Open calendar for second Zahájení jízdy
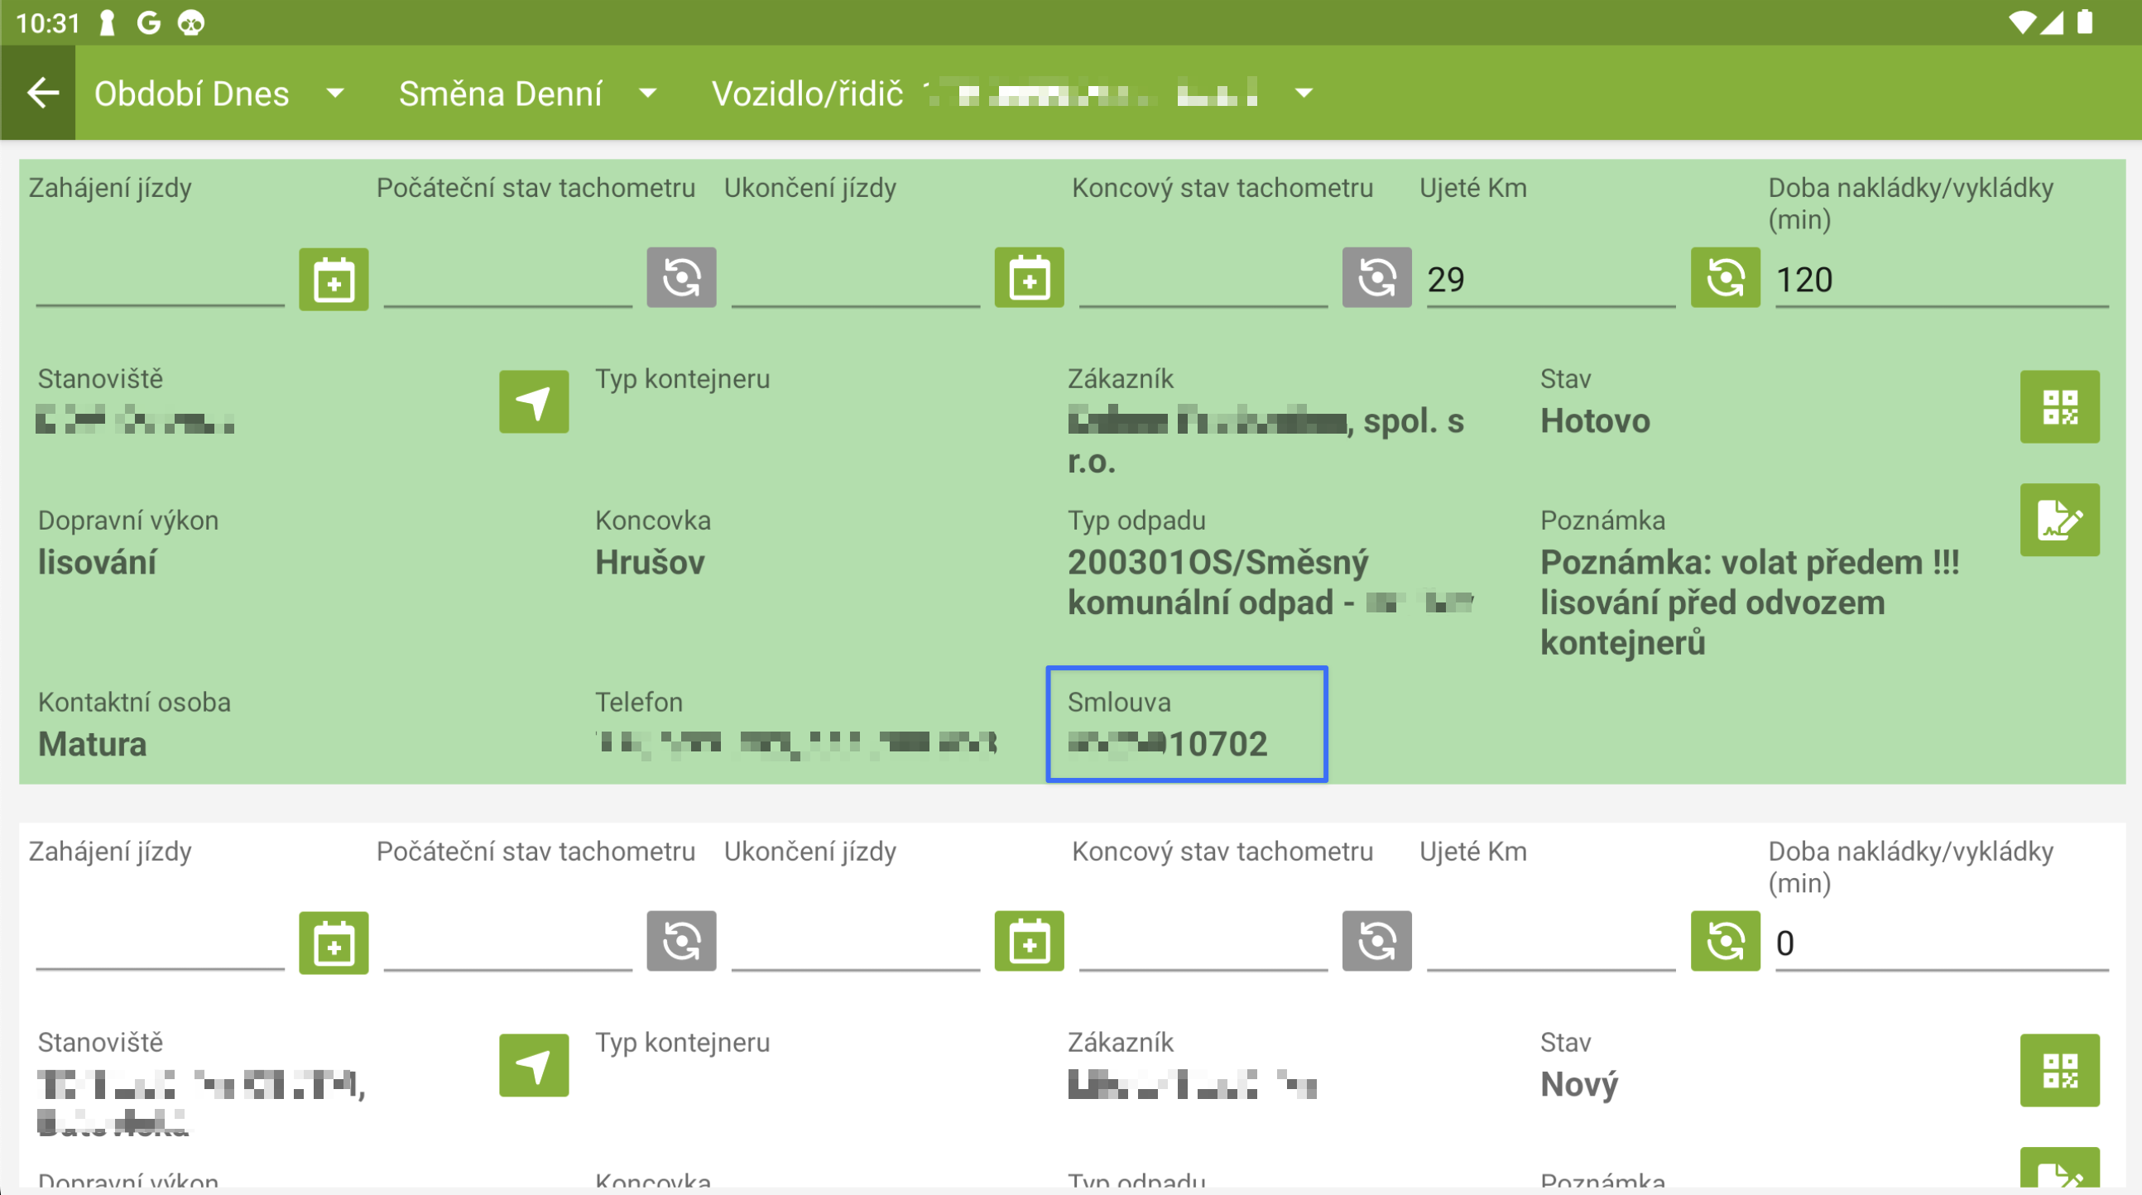2142x1195 pixels. (334, 943)
